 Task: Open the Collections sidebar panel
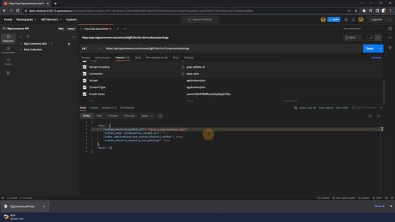click(x=8, y=38)
